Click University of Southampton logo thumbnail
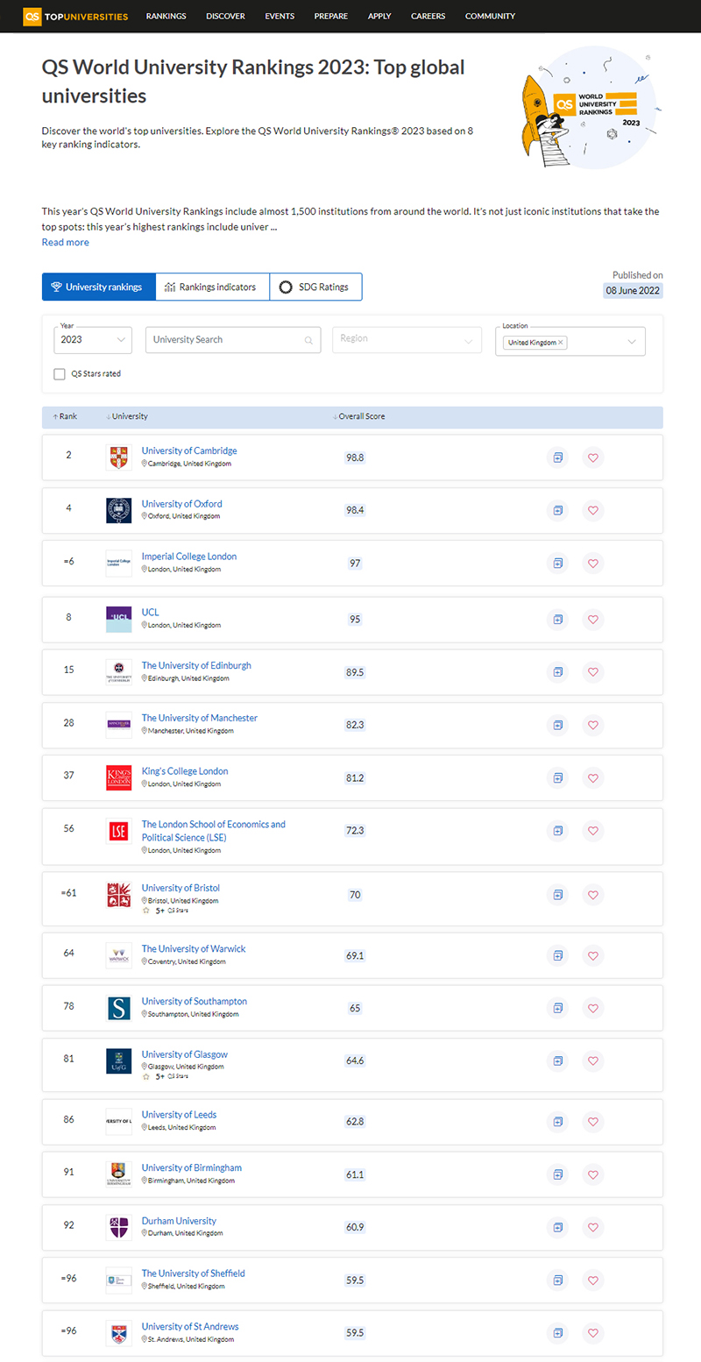 (119, 1008)
